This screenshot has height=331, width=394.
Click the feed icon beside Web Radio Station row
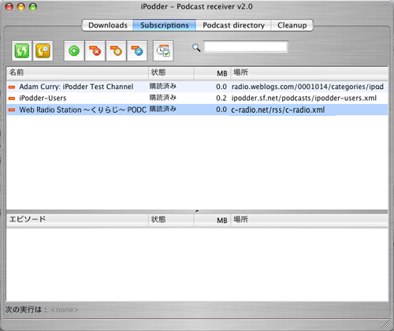pyautogui.click(x=12, y=110)
